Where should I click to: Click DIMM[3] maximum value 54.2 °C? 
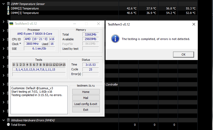point(171,13)
